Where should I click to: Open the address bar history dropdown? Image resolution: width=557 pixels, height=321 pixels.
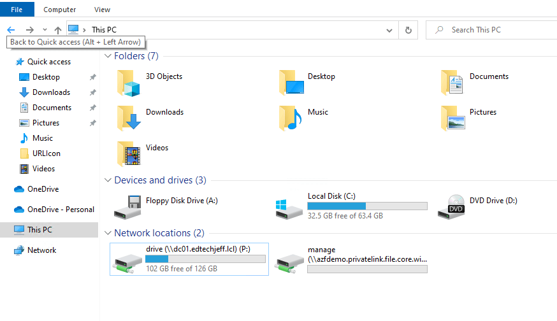click(389, 30)
